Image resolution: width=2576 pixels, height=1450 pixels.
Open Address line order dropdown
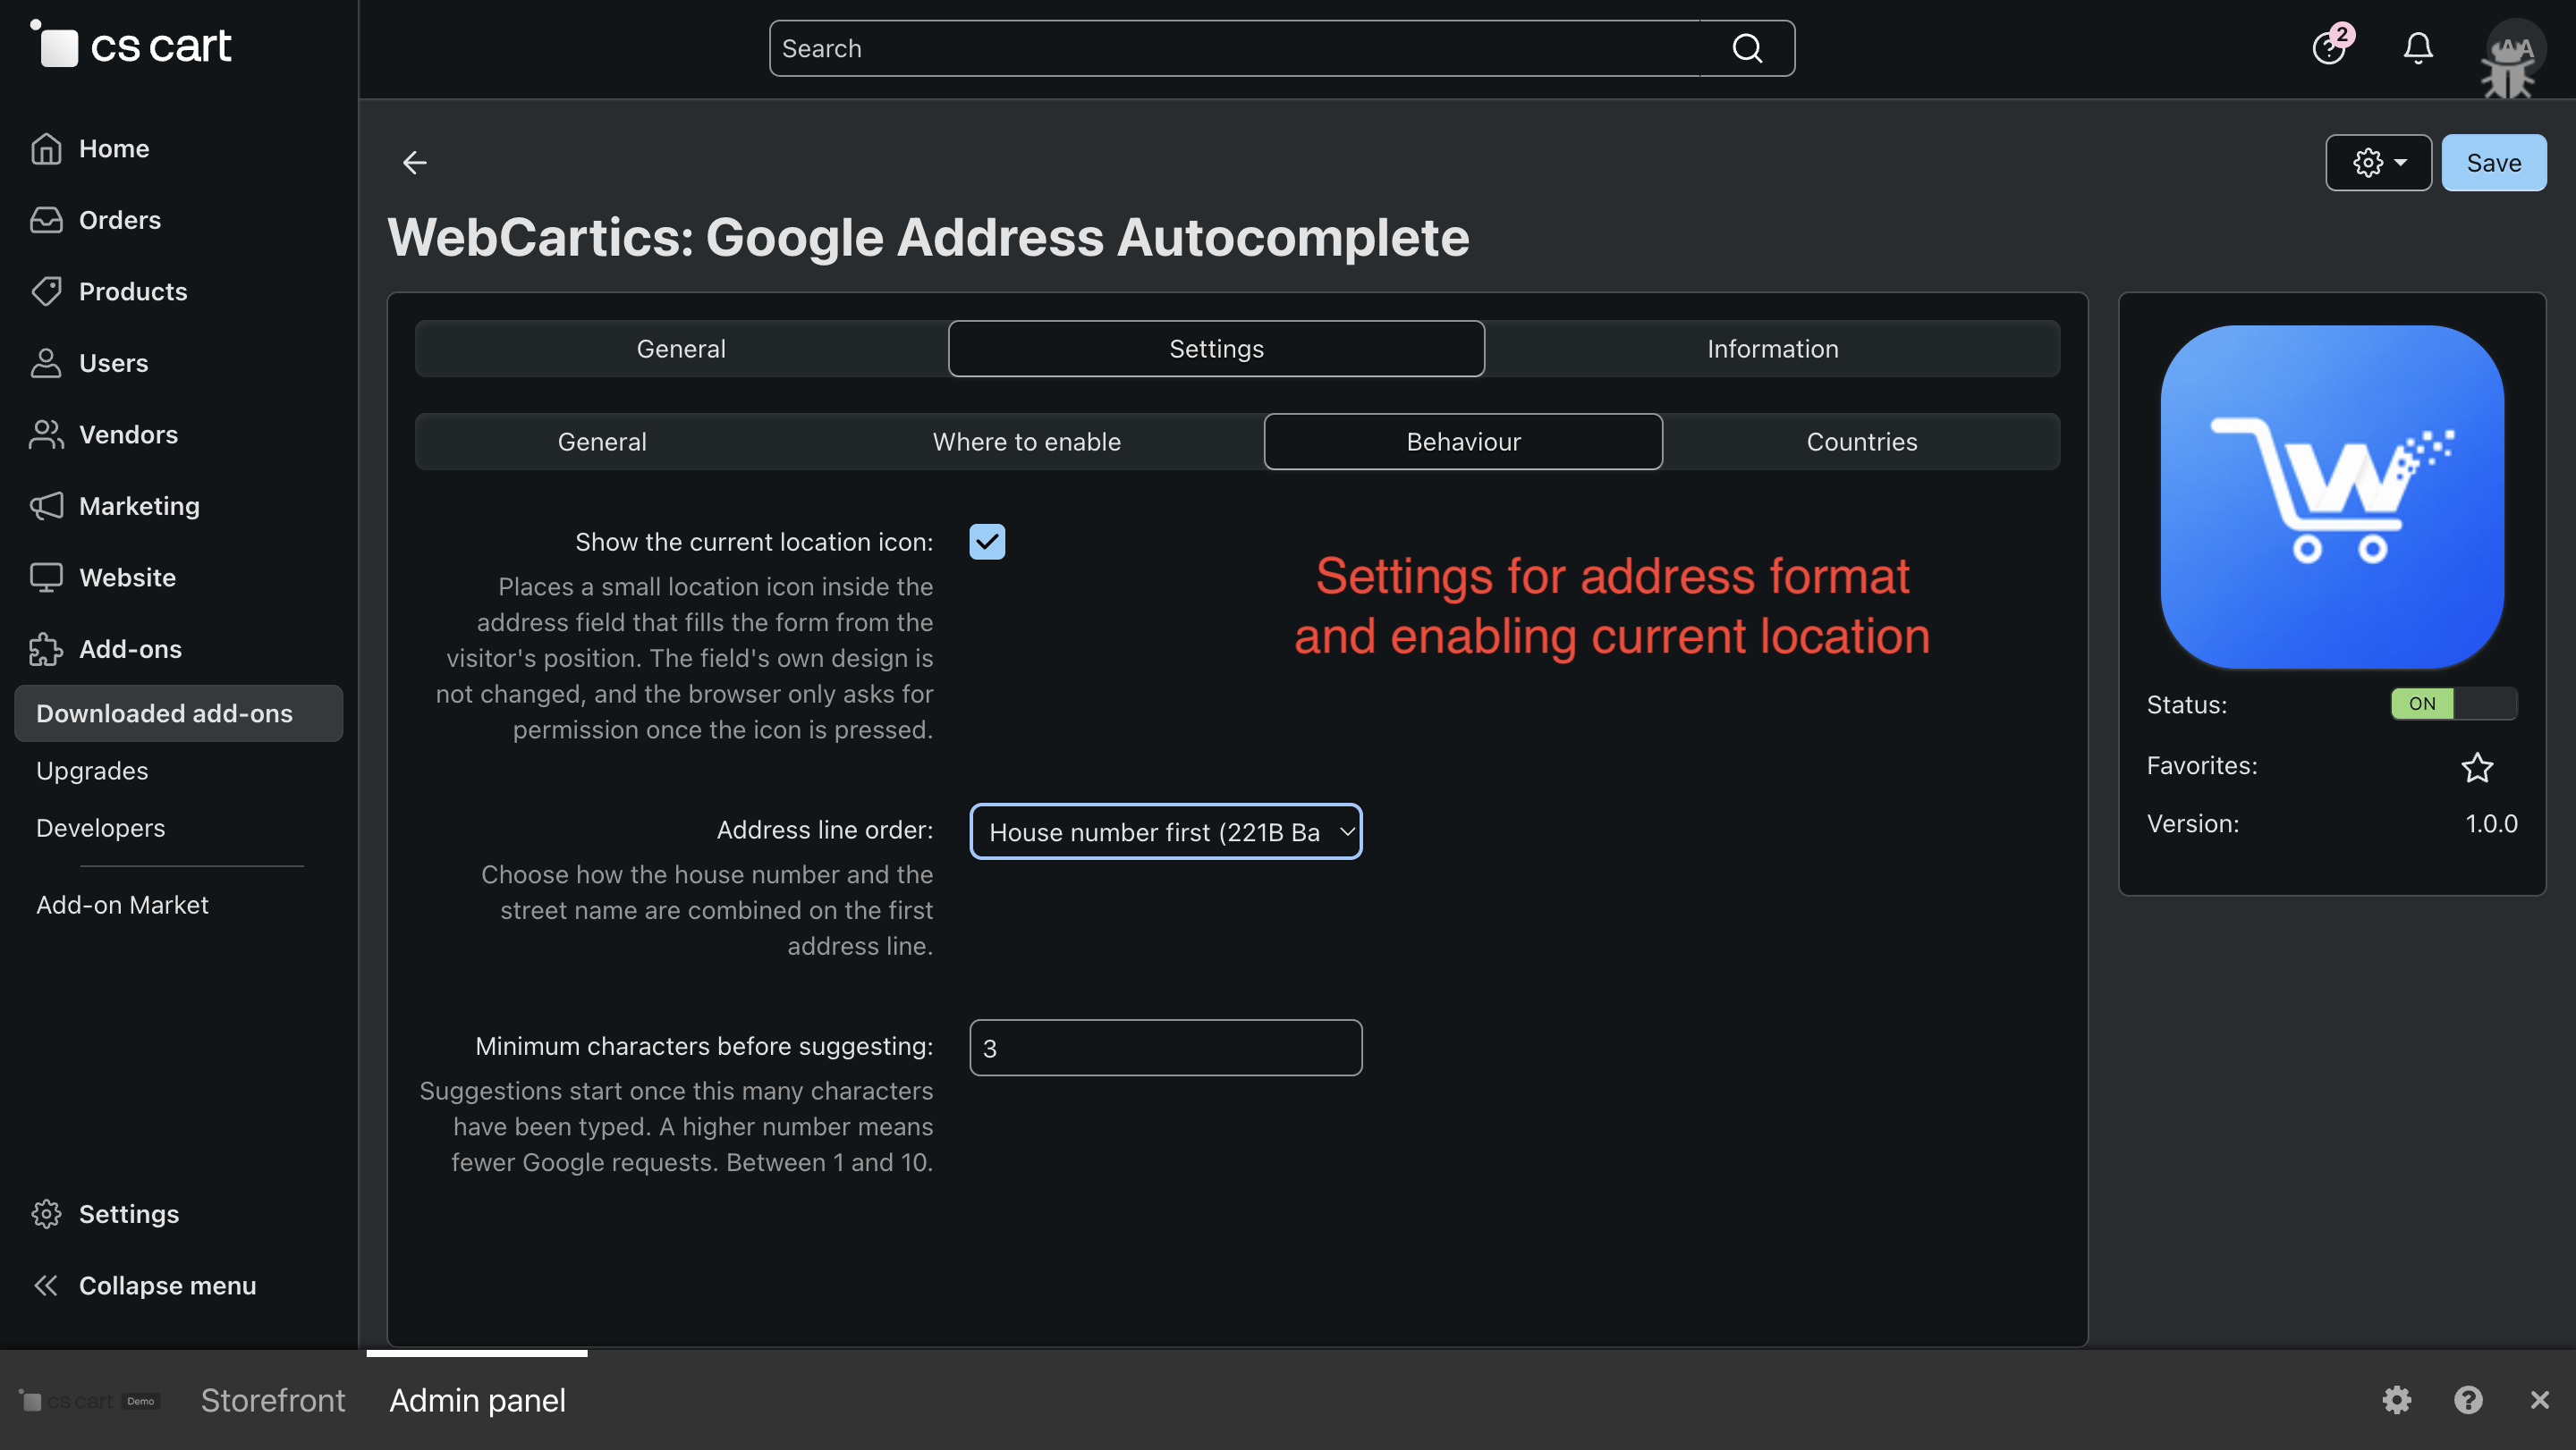[1166, 831]
